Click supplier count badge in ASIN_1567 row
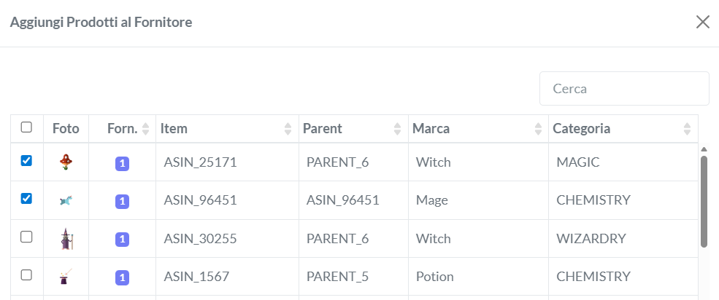 pyautogui.click(x=123, y=277)
